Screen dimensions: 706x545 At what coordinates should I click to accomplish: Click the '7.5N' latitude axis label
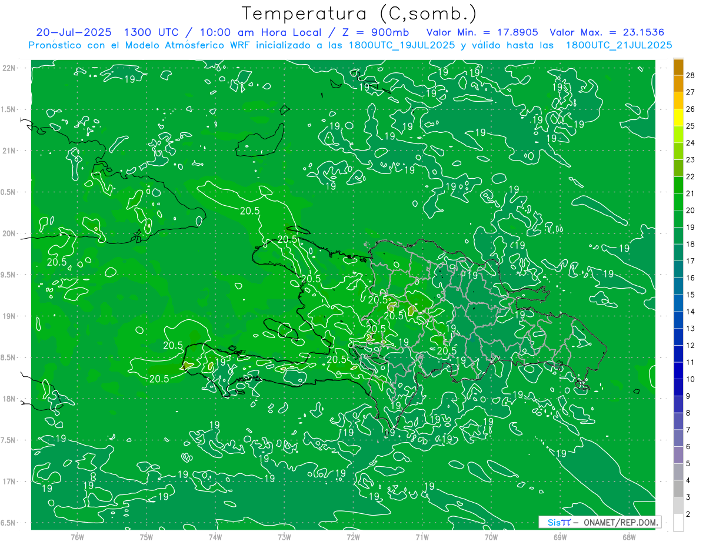(x=9, y=441)
